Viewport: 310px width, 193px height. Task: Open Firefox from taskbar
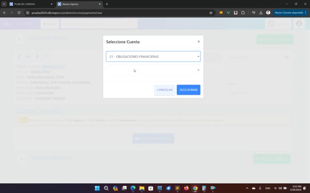click(x=186, y=188)
